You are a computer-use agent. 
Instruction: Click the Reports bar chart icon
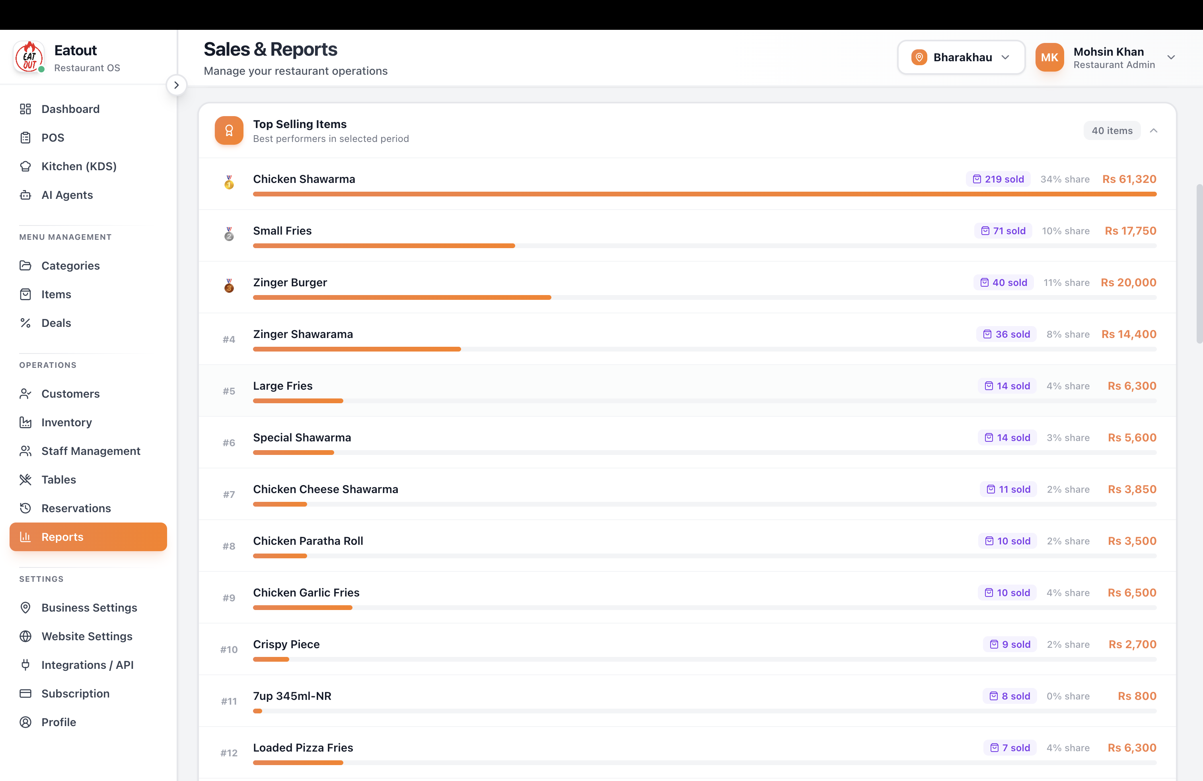(x=25, y=537)
